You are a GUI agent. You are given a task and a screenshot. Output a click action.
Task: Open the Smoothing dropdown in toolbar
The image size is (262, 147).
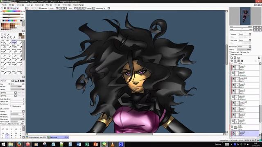coord(108,8)
